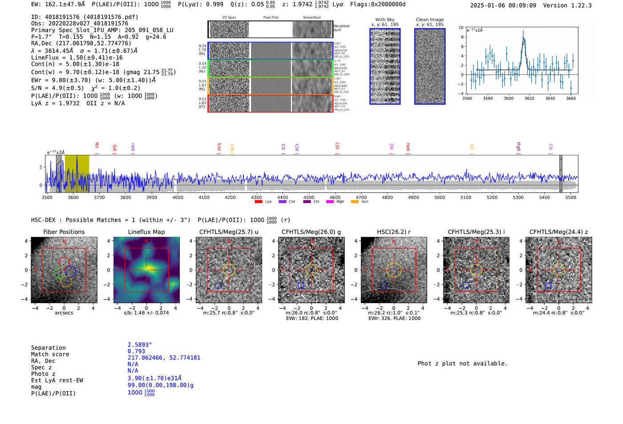Click the blue square marker in the u-band cutout
The image size is (623, 424).
point(218,286)
